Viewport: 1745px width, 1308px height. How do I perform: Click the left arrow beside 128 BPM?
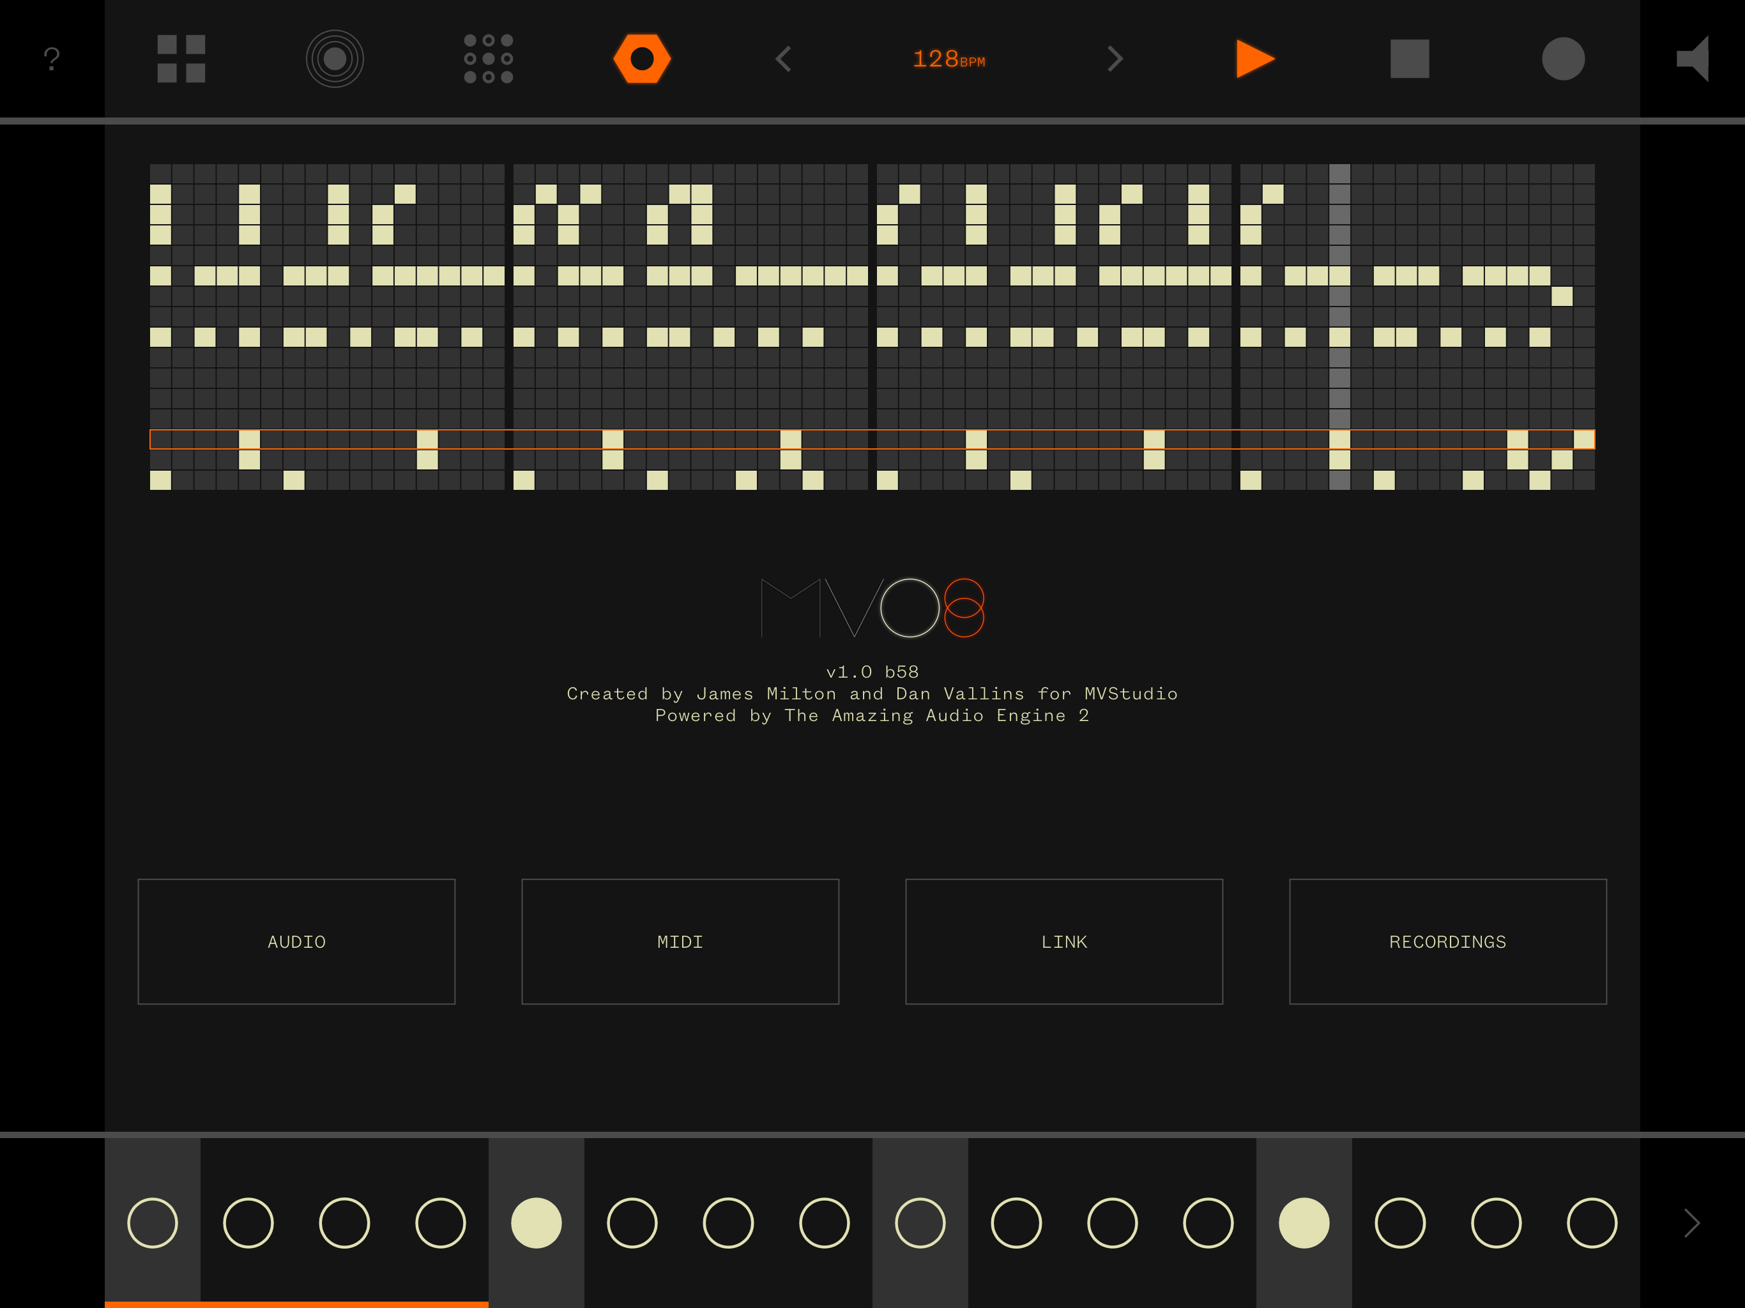pyautogui.click(x=783, y=58)
